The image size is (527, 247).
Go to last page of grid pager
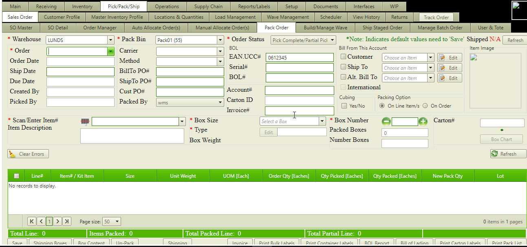67,221
